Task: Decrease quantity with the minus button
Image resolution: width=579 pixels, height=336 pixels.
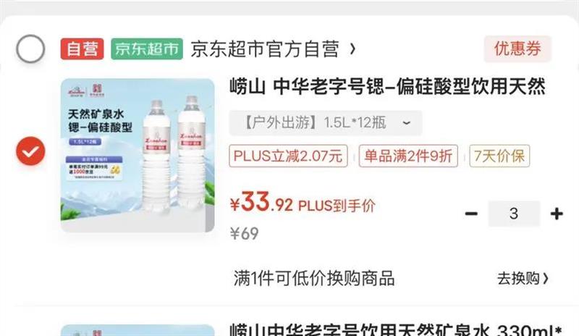Action: pyautogui.click(x=471, y=214)
